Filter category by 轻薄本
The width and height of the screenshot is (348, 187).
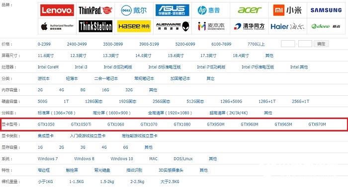click(72, 78)
